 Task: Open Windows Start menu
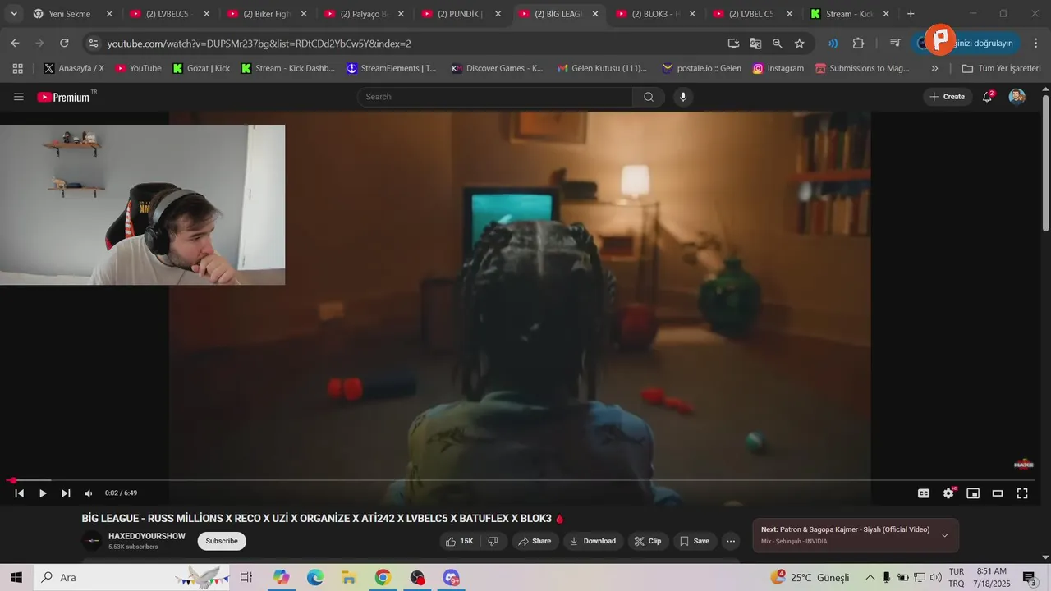[16, 577]
